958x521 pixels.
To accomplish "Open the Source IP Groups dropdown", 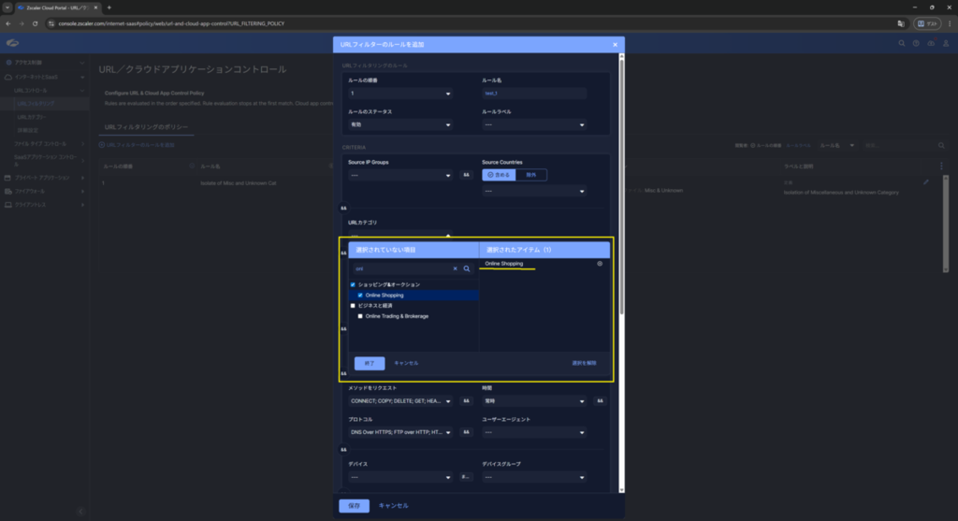I will tap(400, 175).
